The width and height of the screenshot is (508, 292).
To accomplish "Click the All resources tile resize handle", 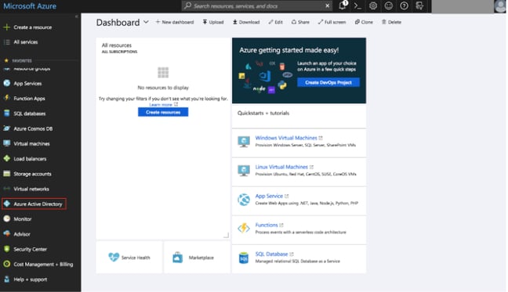I will [x=226, y=236].
